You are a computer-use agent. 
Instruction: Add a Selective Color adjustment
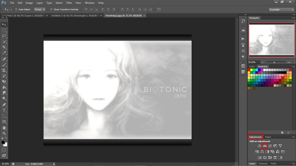click(275, 158)
